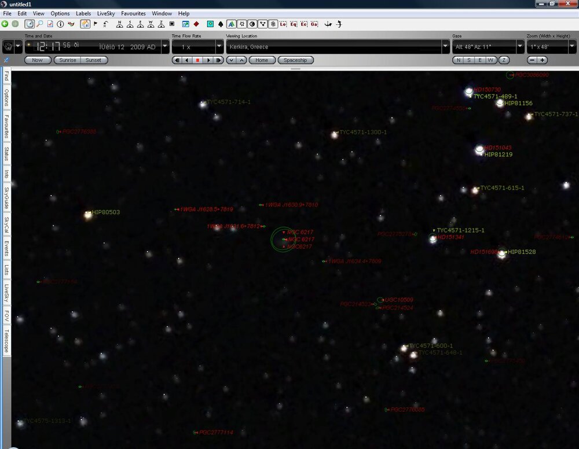Click the Spaceship button
Viewport: 579px width, 449px height.
click(295, 60)
